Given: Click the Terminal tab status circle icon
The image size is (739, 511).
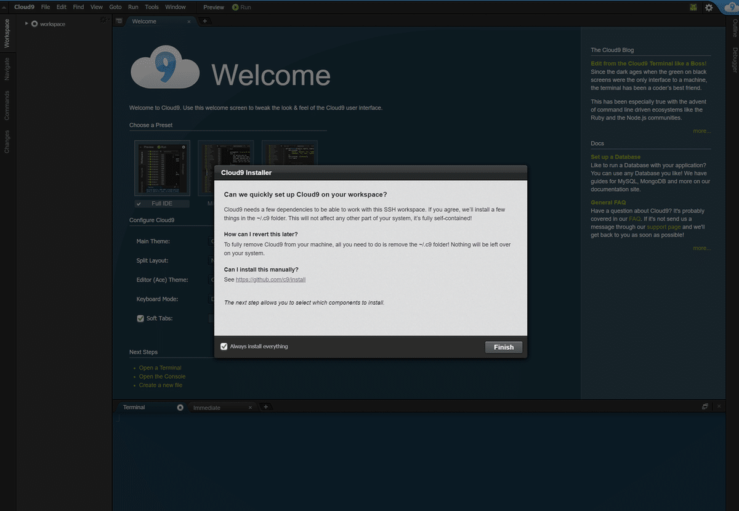Looking at the screenshot, I should [180, 408].
